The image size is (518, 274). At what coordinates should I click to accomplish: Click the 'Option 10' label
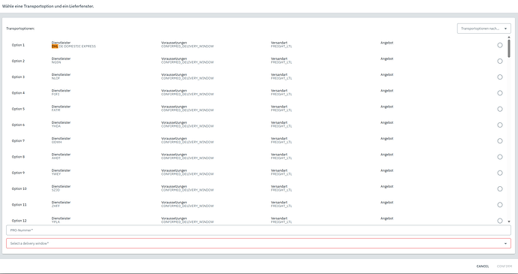20,188
